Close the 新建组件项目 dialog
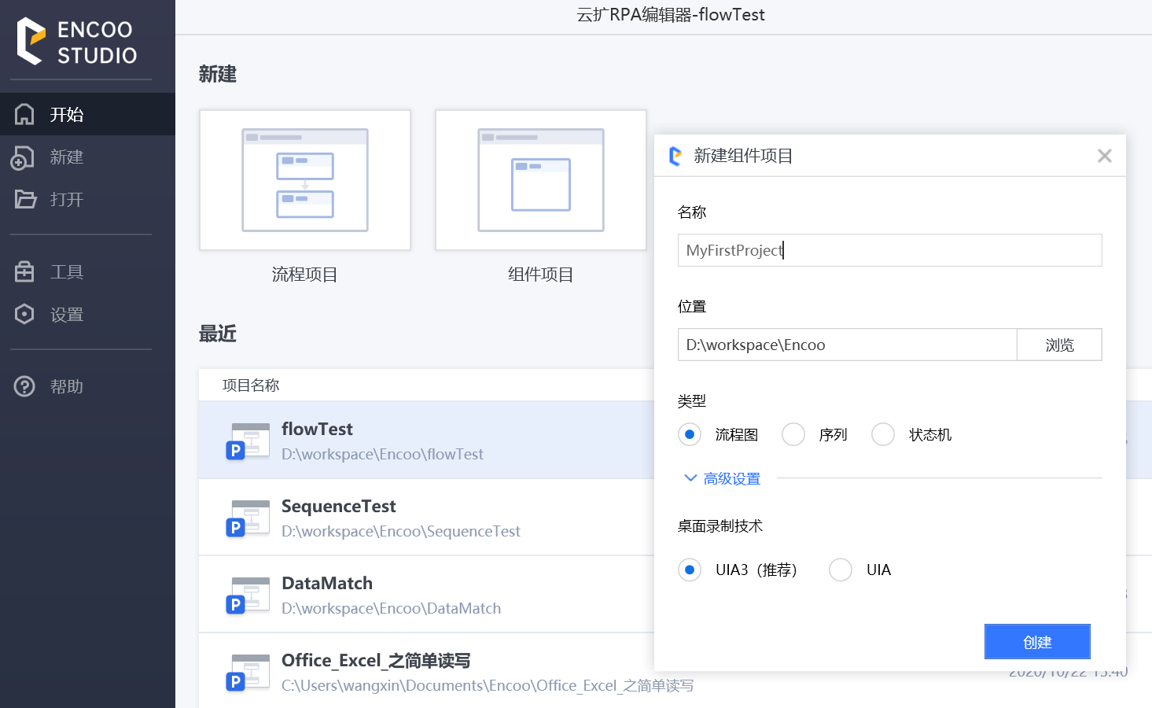1152x708 pixels. point(1105,156)
